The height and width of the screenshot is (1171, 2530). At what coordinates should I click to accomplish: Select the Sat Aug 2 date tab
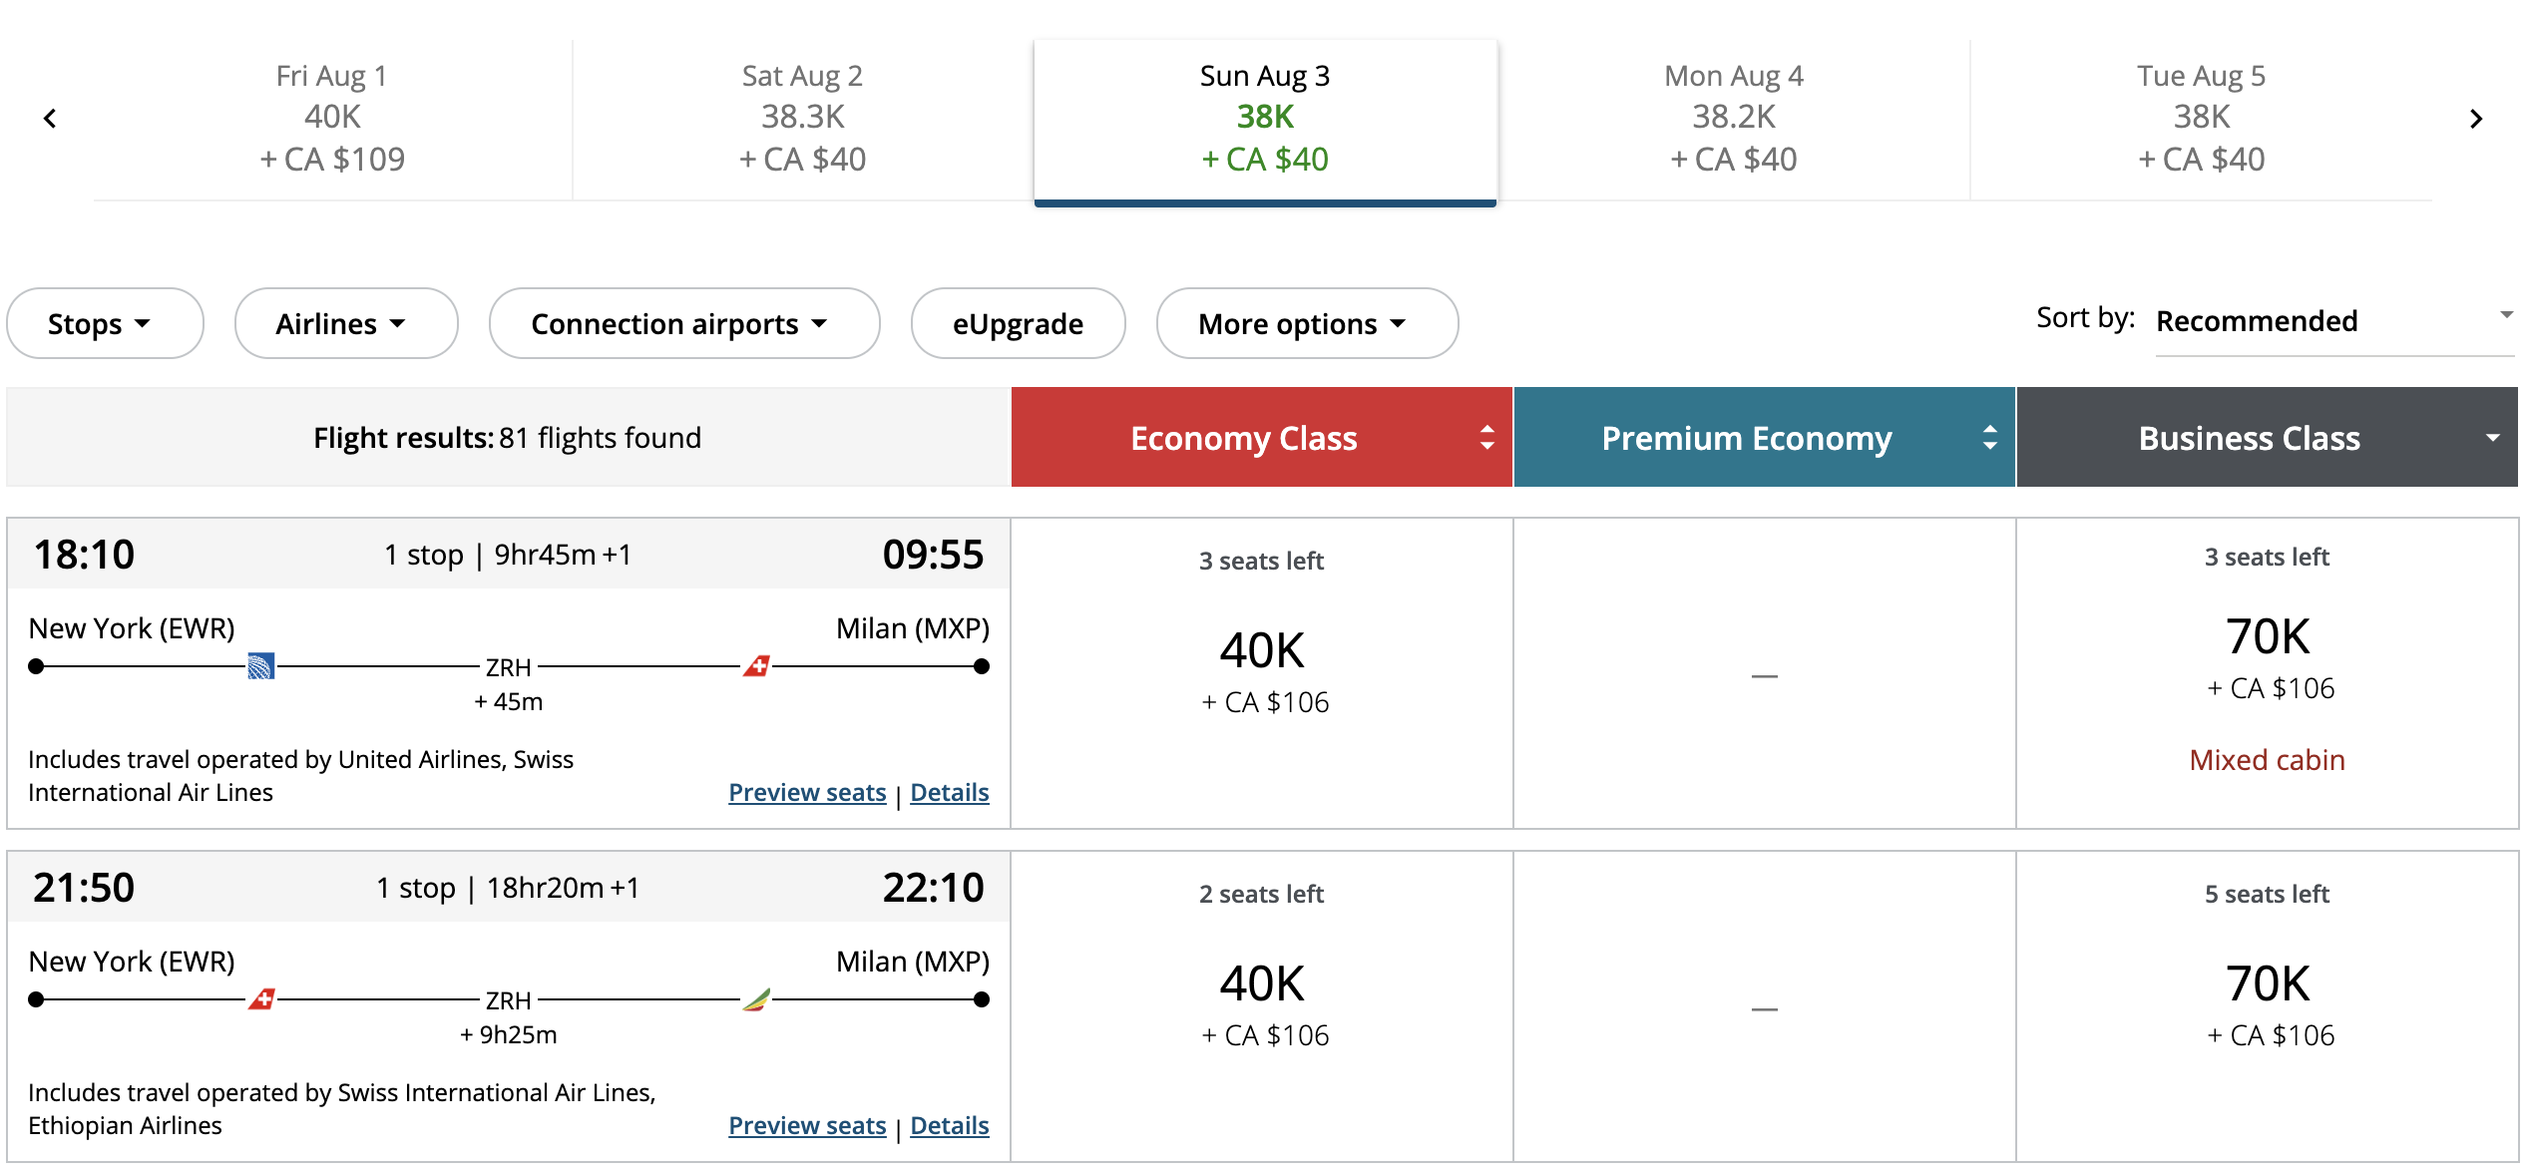pos(803,119)
